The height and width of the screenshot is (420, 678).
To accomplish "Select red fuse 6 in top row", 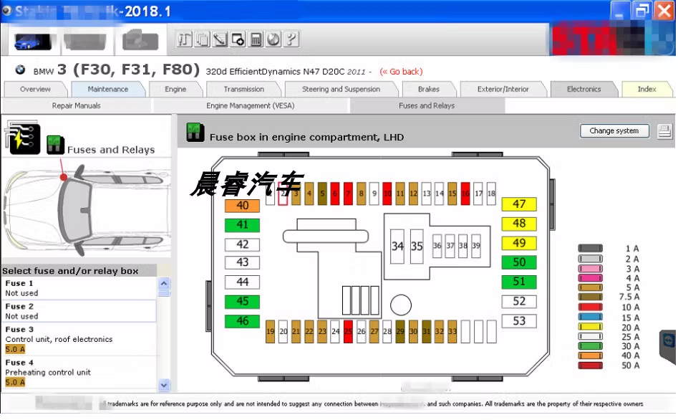I will coord(335,194).
